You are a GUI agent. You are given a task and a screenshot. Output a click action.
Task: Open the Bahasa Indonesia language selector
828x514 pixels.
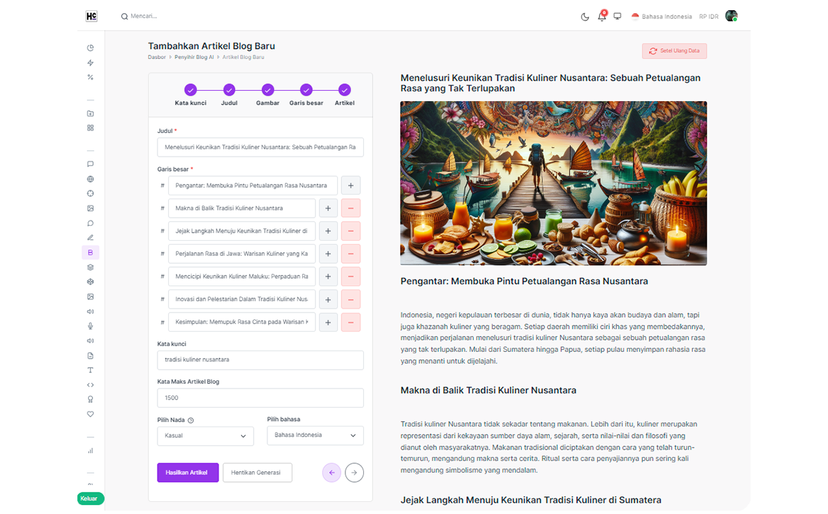click(x=662, y=16)
